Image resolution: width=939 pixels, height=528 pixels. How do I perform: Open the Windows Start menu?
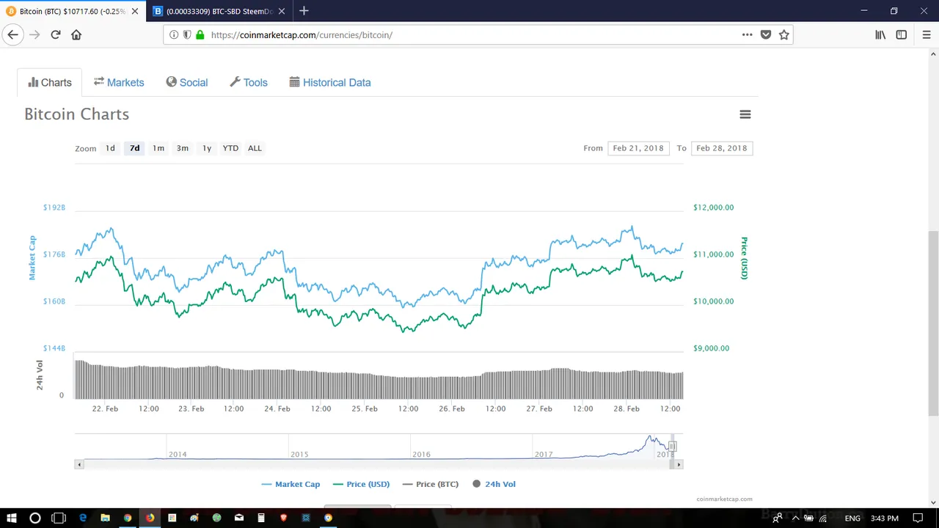[x=12, y=518]
